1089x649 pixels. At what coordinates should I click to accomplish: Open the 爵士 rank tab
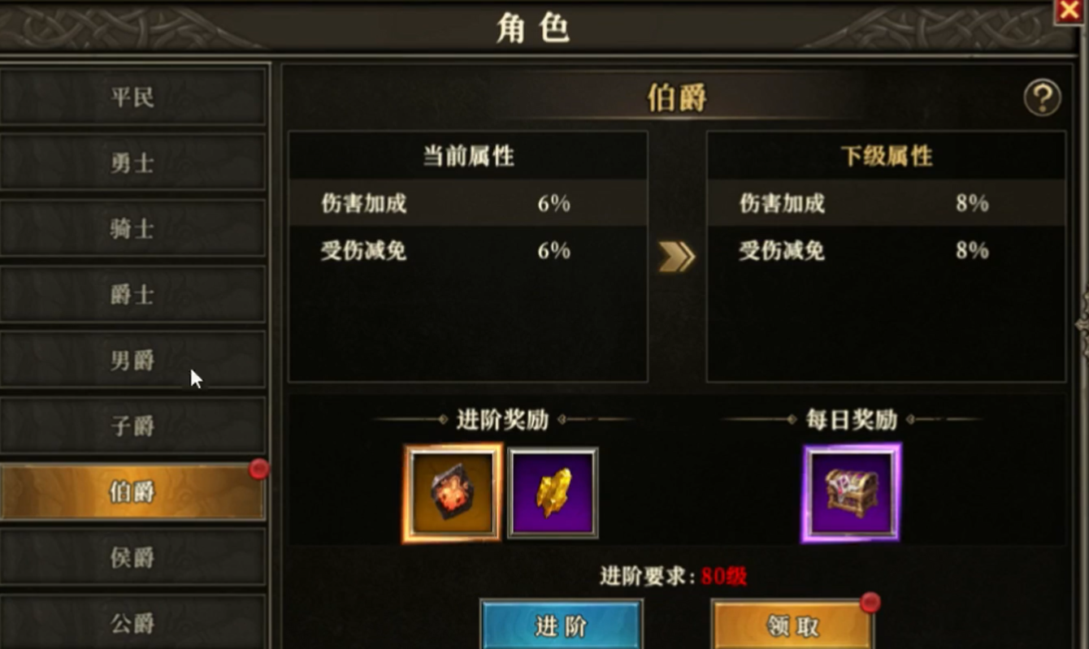(x=132, y=294)
